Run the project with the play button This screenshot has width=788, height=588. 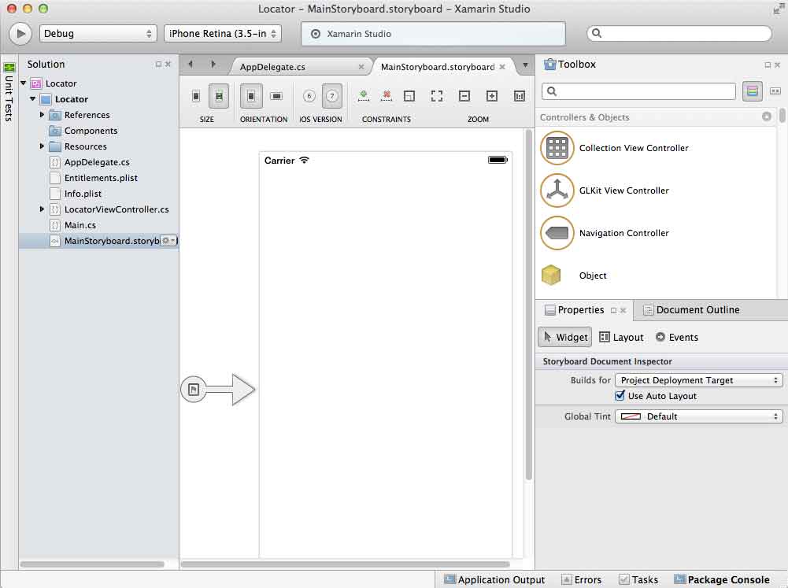[20, 34]
